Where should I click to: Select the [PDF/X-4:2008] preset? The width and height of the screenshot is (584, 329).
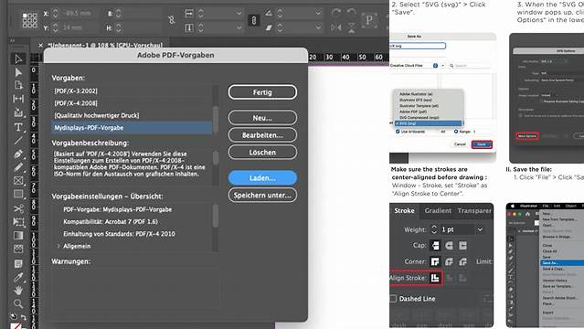coord(132,103)
